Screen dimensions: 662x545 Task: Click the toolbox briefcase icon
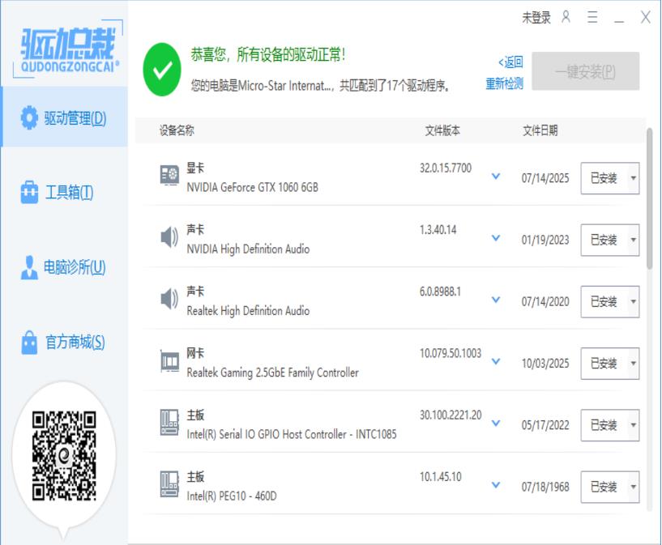click(x=29, y=193)
